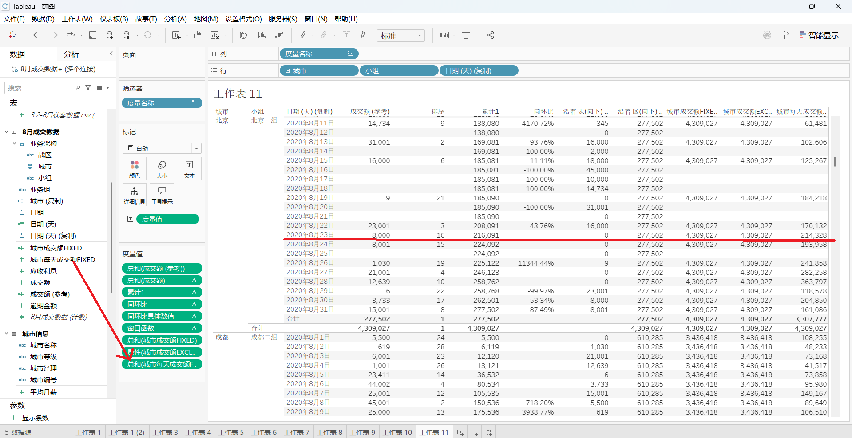Open clear sheet dropdown arrow
The image size is (852, 438).
coord(226,35)
